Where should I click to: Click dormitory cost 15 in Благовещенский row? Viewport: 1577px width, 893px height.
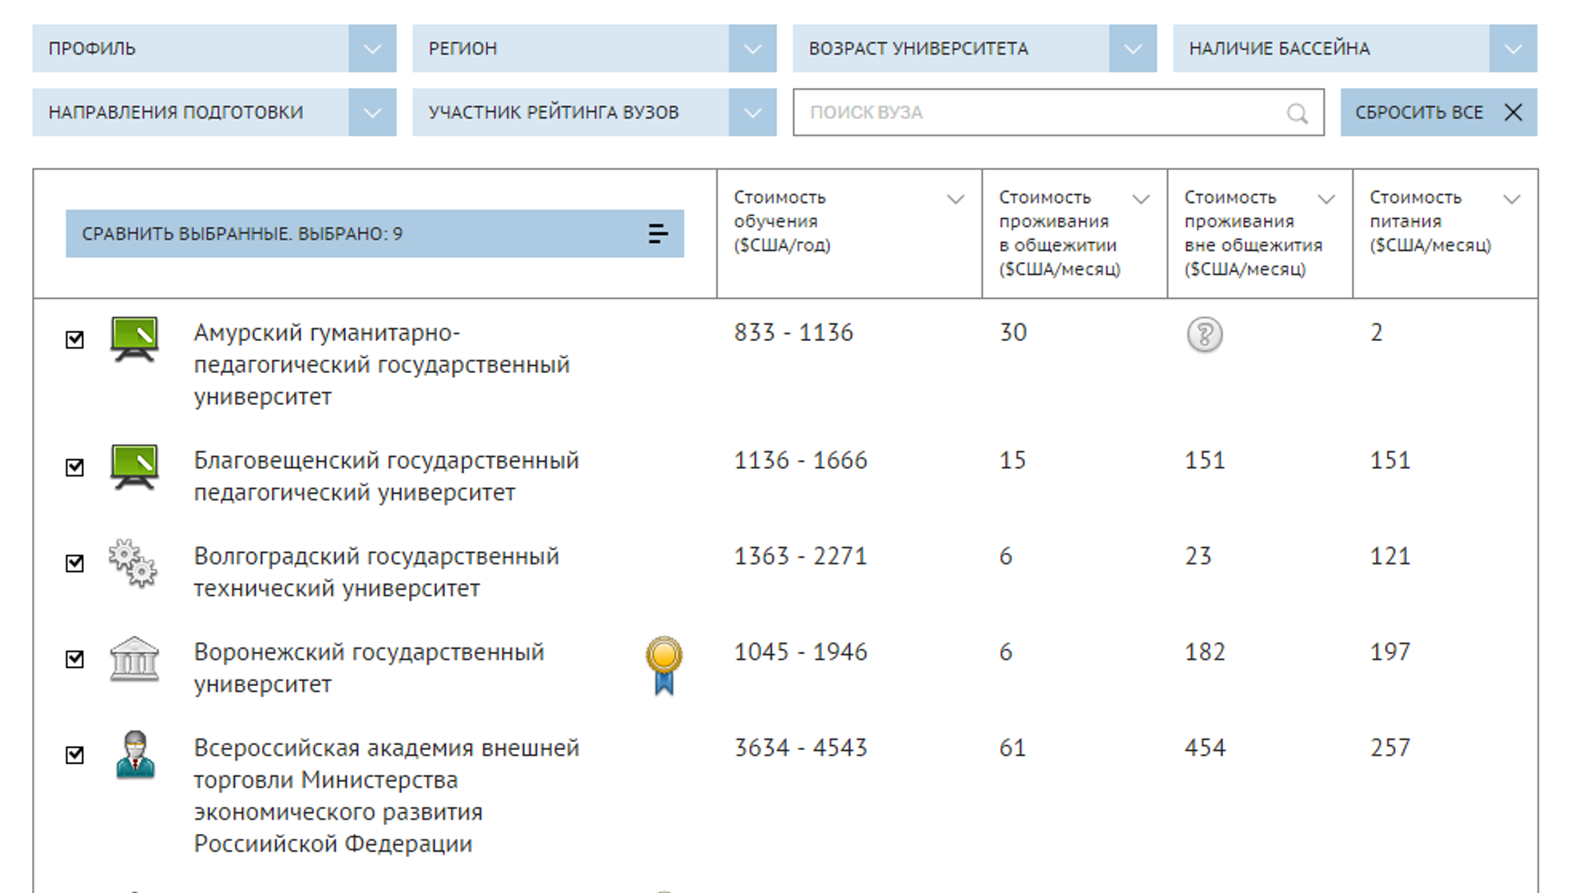coord(1013,460)
